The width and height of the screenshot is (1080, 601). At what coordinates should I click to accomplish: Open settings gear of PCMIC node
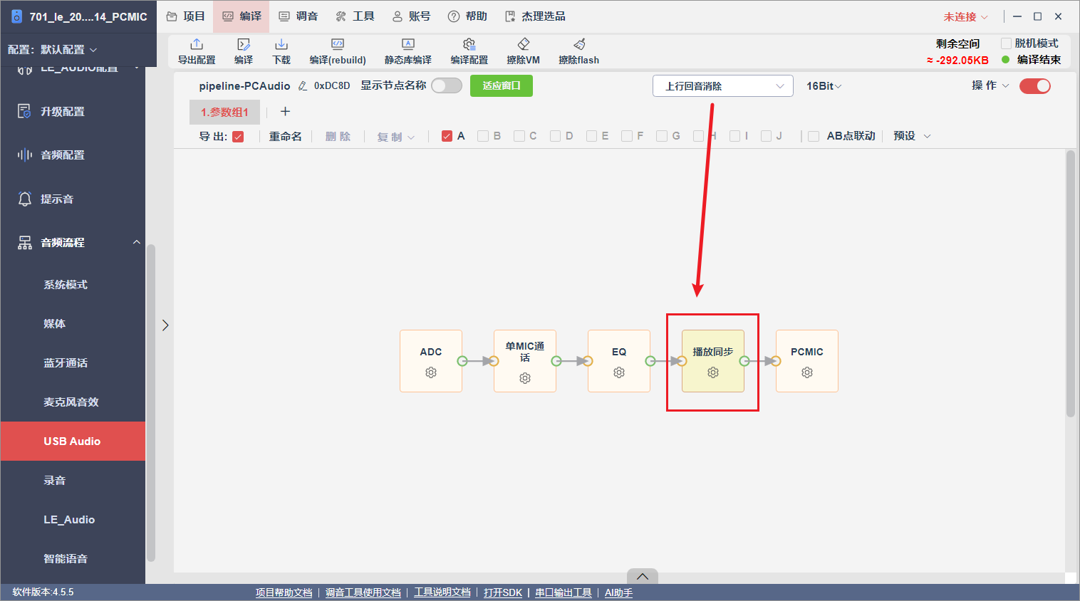click(x=807, y=372)
